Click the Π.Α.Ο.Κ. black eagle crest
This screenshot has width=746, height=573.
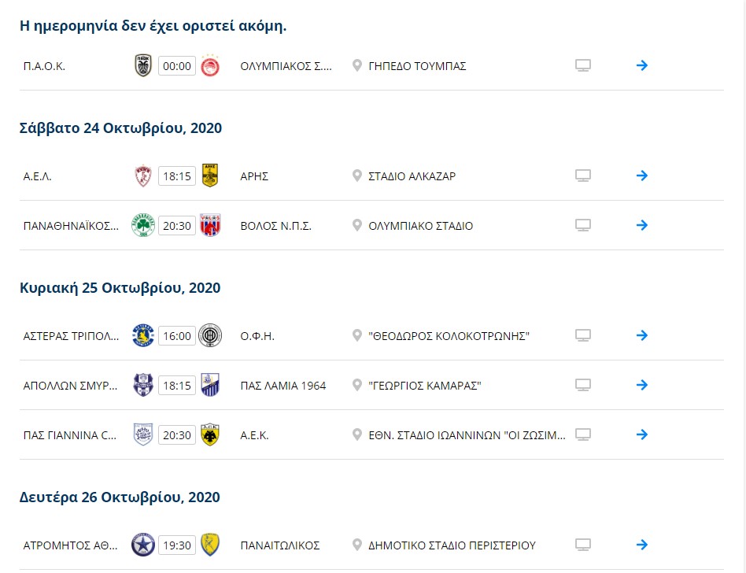tap(143, 65)
